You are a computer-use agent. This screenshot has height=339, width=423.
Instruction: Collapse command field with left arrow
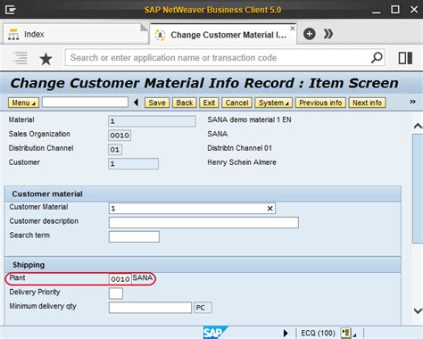click(136, 103)
